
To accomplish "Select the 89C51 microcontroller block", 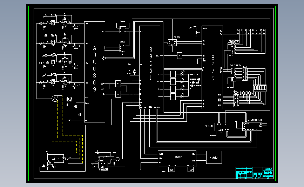I will (x=150, y=67).
